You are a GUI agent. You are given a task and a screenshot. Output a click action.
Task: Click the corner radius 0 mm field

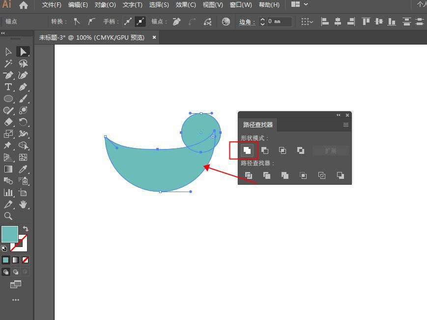click(280, 22)
